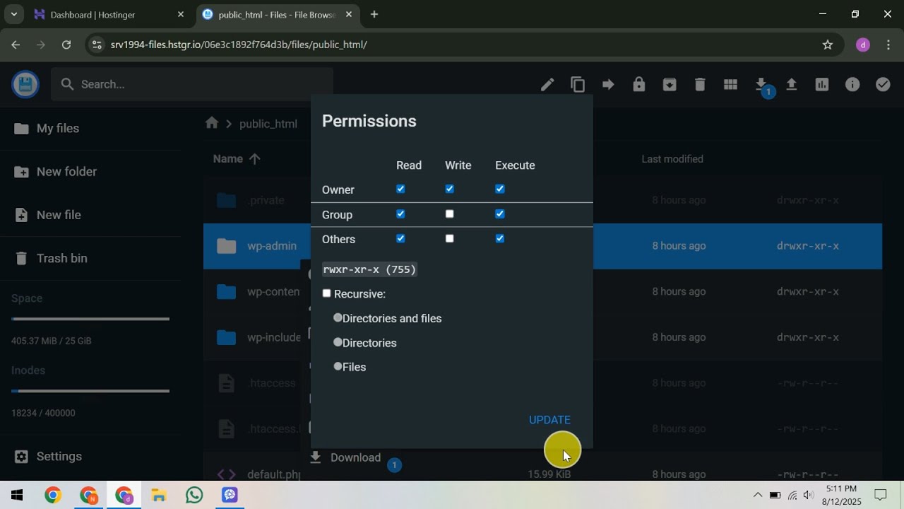Open WhatsApp from the taskbar
904x509 pixels.
pos(194,495)
